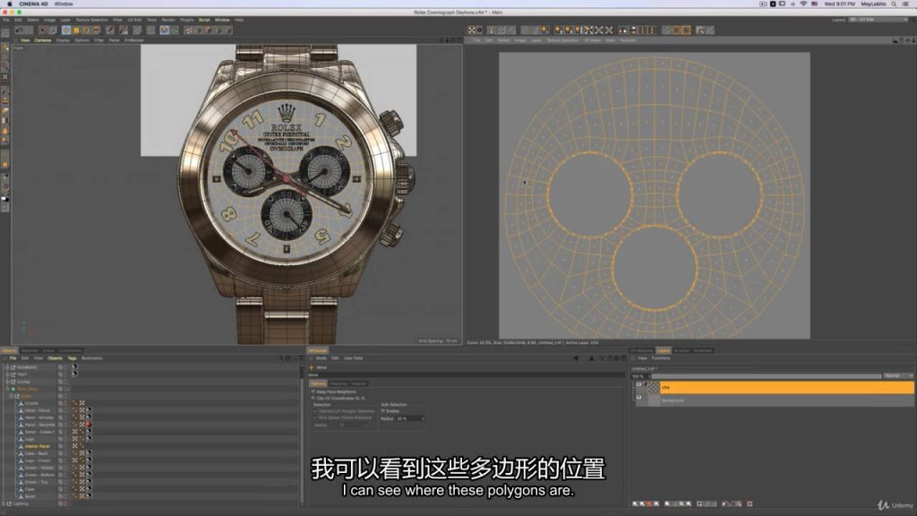917x516 pixels.
Task: Open the UV Edit menu
Action: point(134,20)
